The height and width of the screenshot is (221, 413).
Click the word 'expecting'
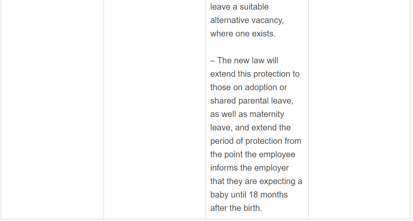277,182
